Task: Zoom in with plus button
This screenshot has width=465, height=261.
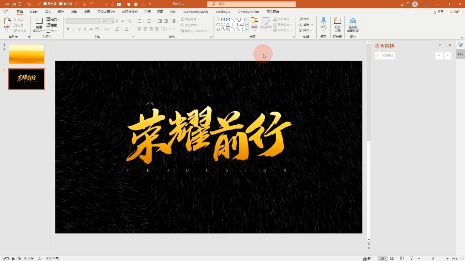Action: click(447, 259)
